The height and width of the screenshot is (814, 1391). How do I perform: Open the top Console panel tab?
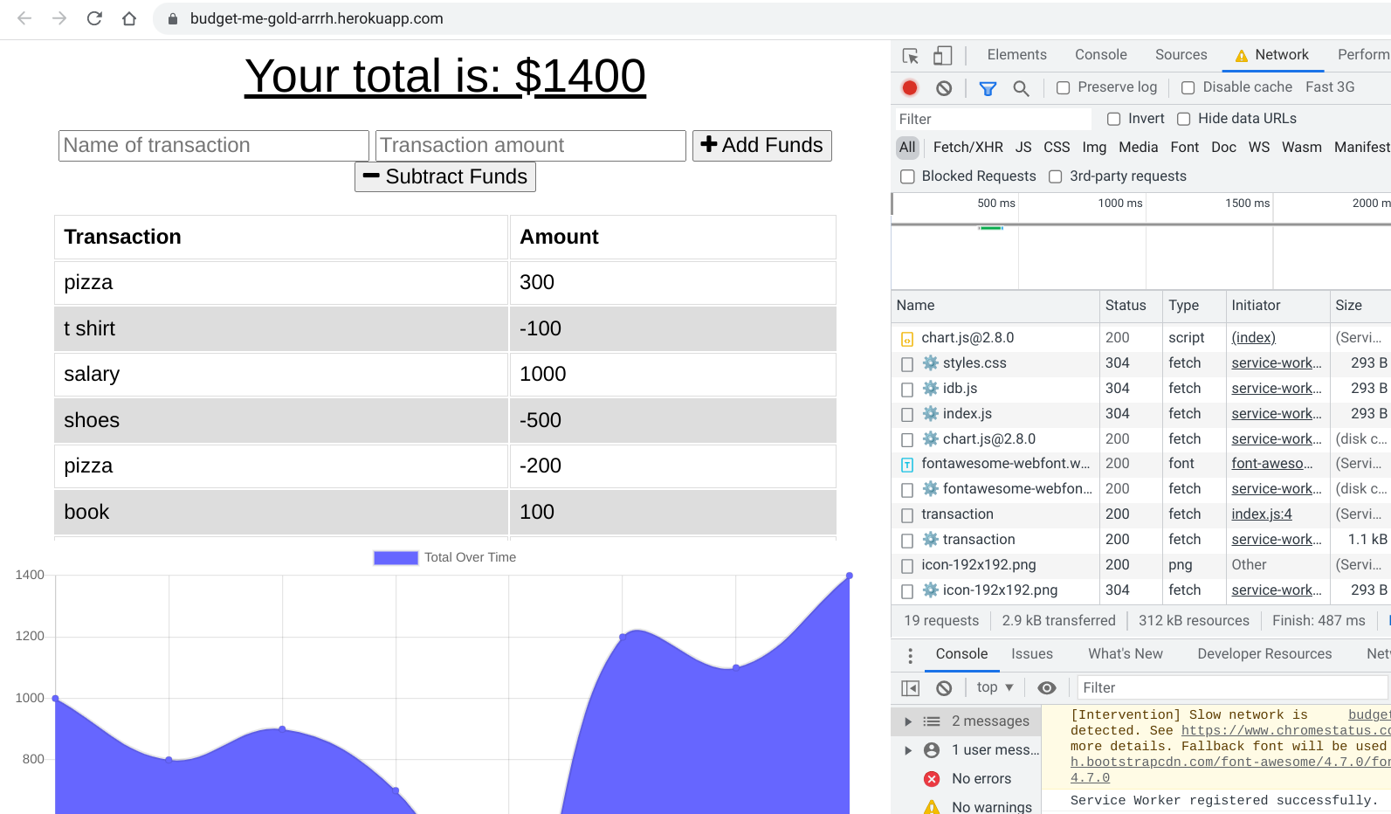(x=1100, y=54)
